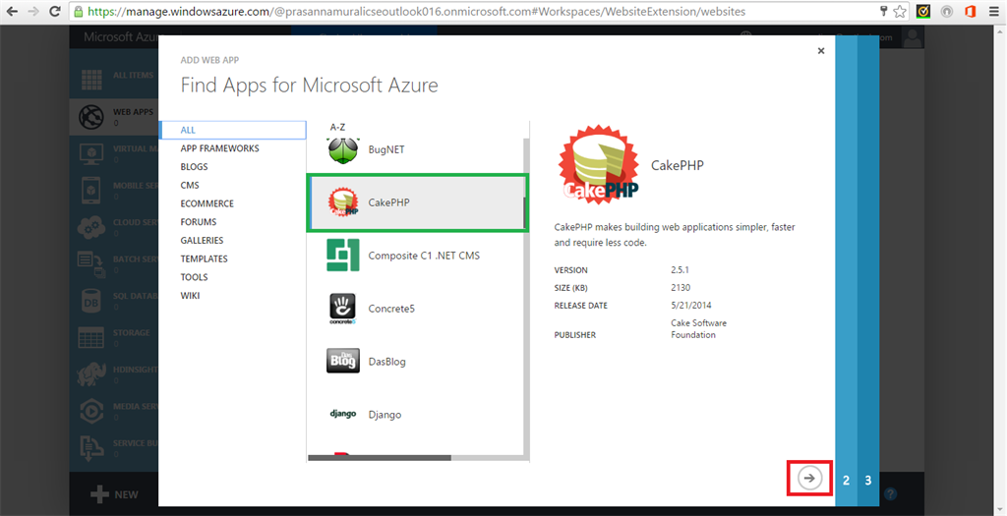The image size is (1007, 516).
Task: Choose BugNET from the app list
Action: pos(385,149)
